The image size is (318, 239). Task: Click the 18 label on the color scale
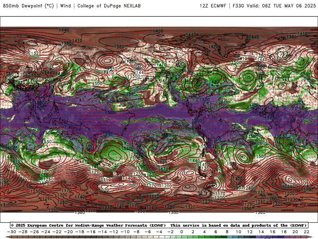(284, 232)
